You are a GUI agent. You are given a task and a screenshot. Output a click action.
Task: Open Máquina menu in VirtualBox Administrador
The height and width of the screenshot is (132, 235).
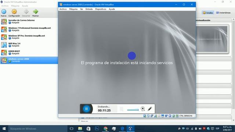click(x=15, y=6)
